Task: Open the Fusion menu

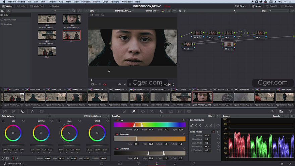Action: point(97,2)
